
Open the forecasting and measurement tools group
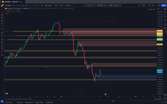pos(2,20)
